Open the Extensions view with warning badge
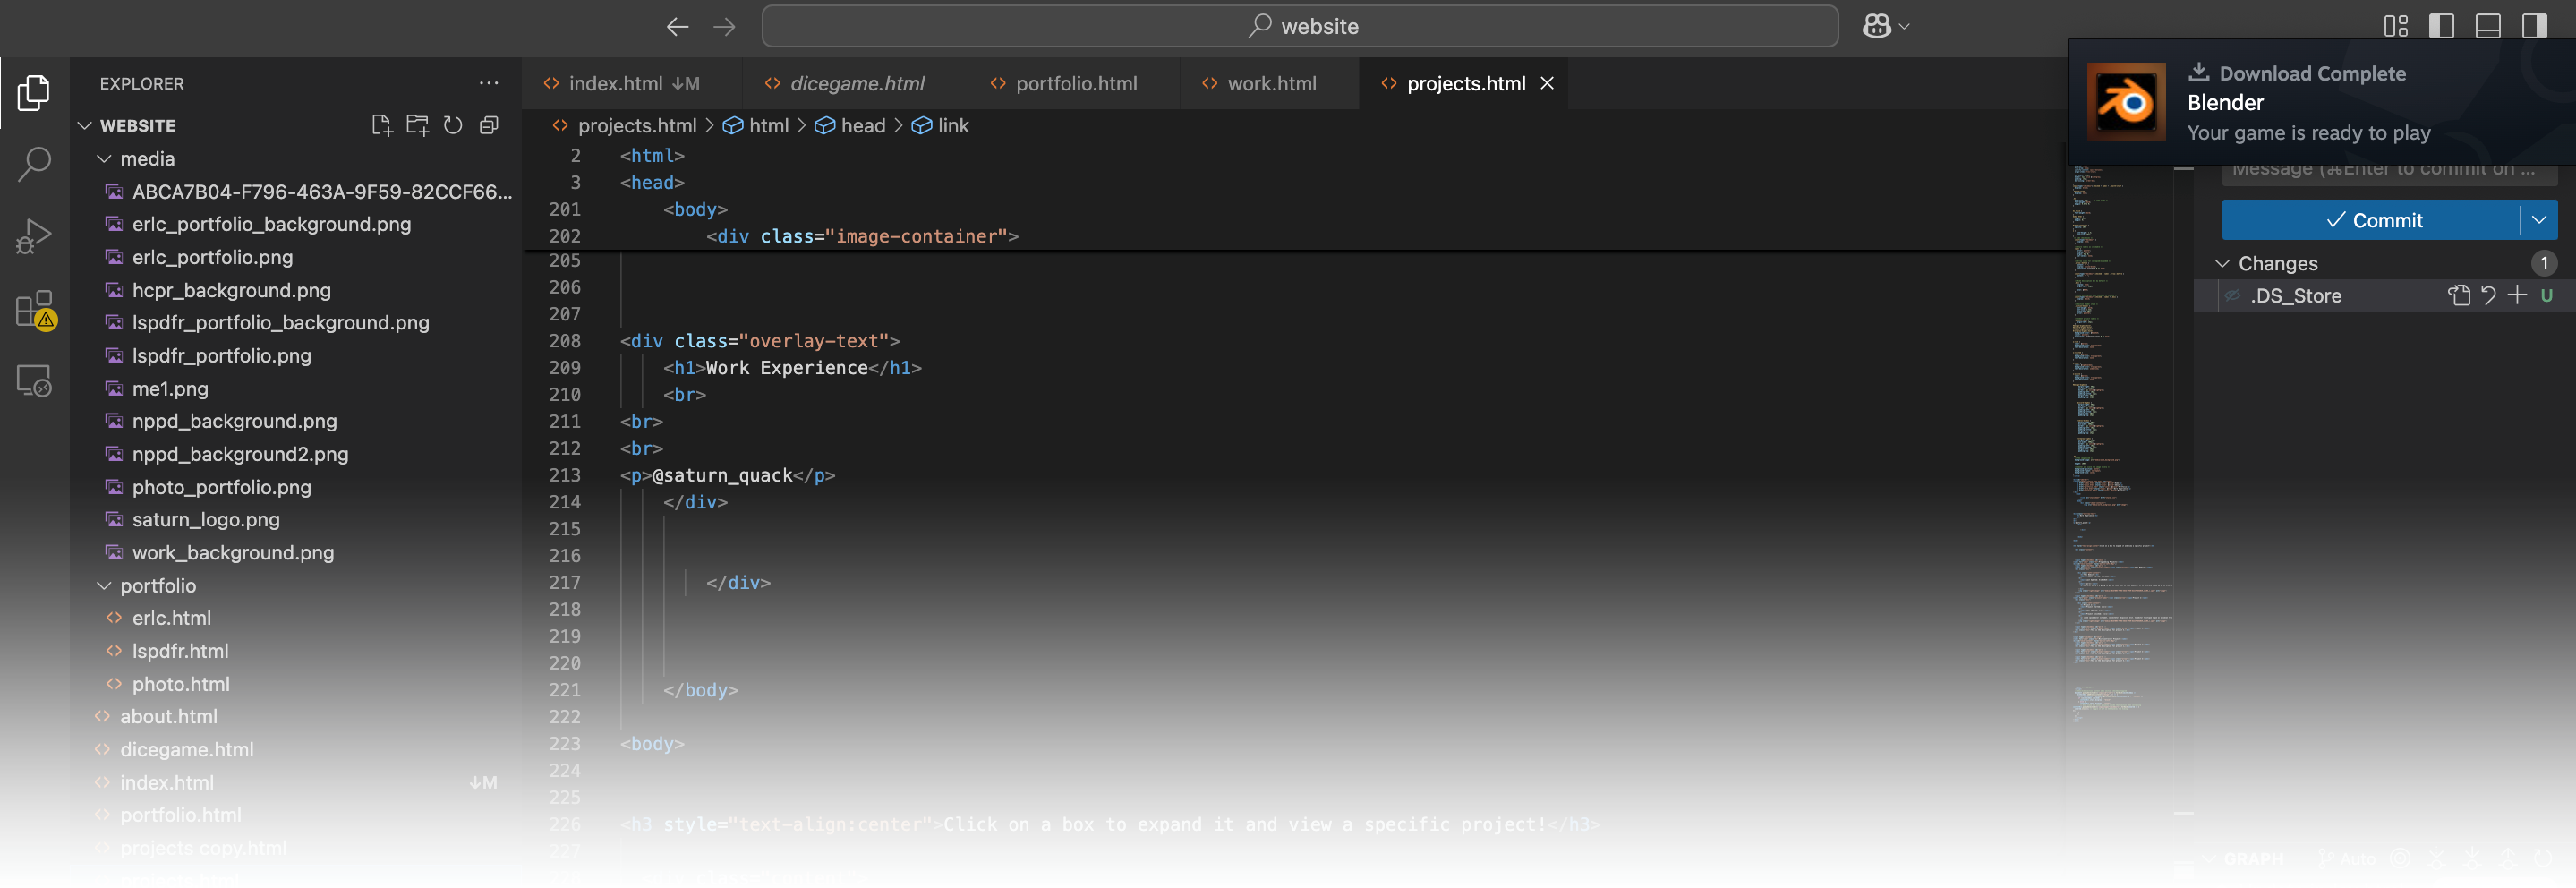Screen dimensions: 2576x888 [34, 310]
